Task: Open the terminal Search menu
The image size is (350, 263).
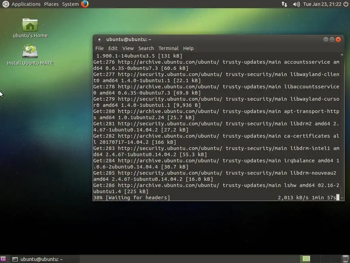Action: (x=146, y=48)
